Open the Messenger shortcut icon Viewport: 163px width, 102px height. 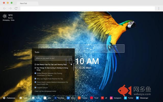point(137,98)
